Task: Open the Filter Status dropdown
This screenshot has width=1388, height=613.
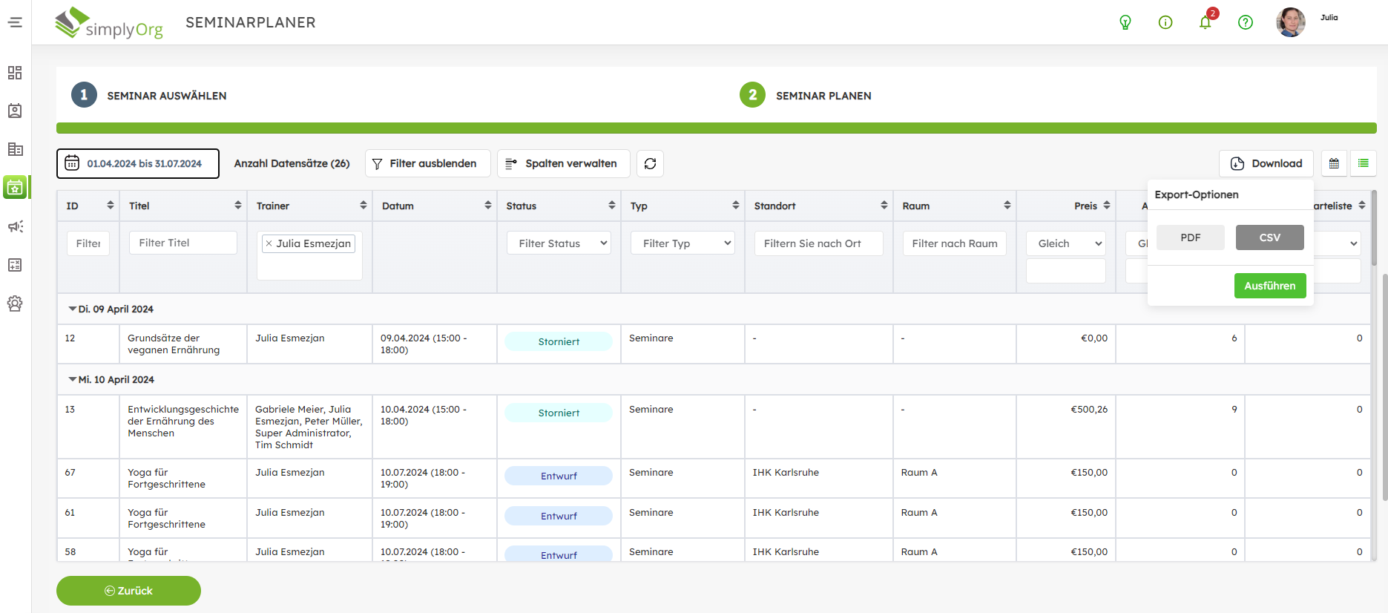Action: pos(559,243)
